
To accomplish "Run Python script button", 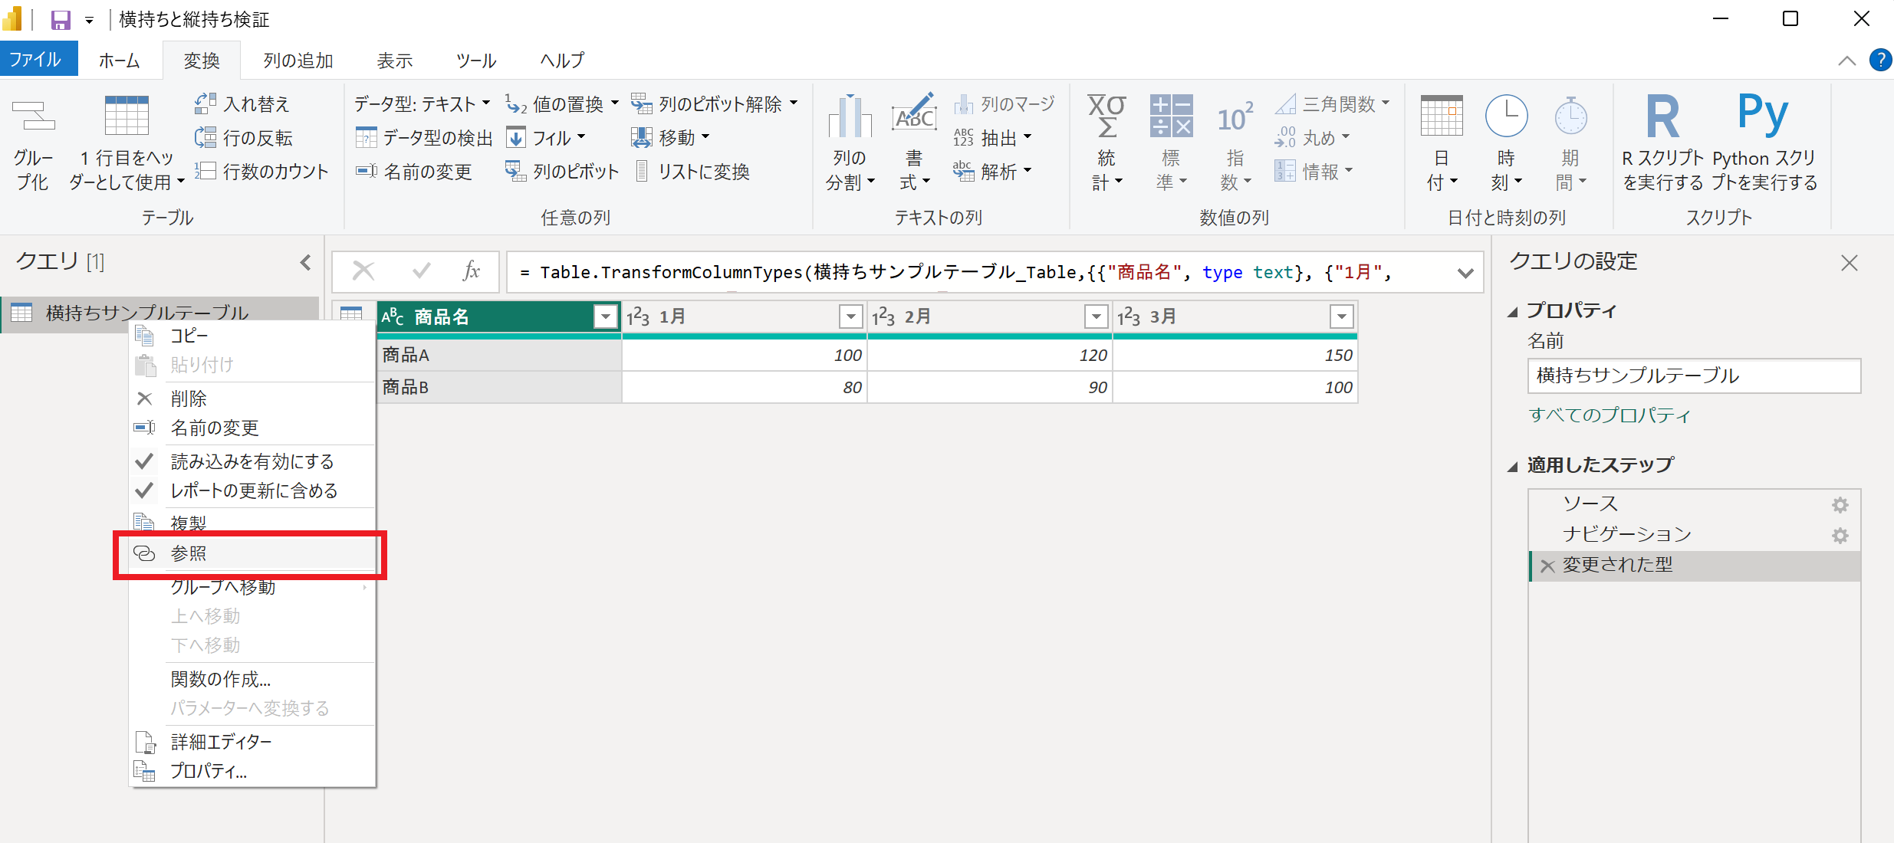I will pyautogui.click(x=1764, y=142).
